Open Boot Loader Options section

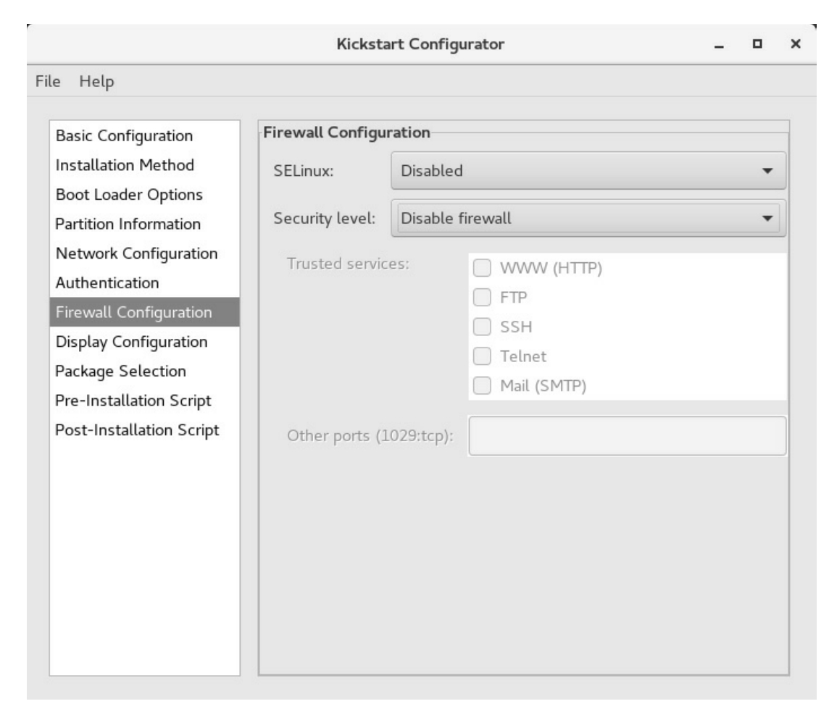pyautogui.click(x=128, y=195)
